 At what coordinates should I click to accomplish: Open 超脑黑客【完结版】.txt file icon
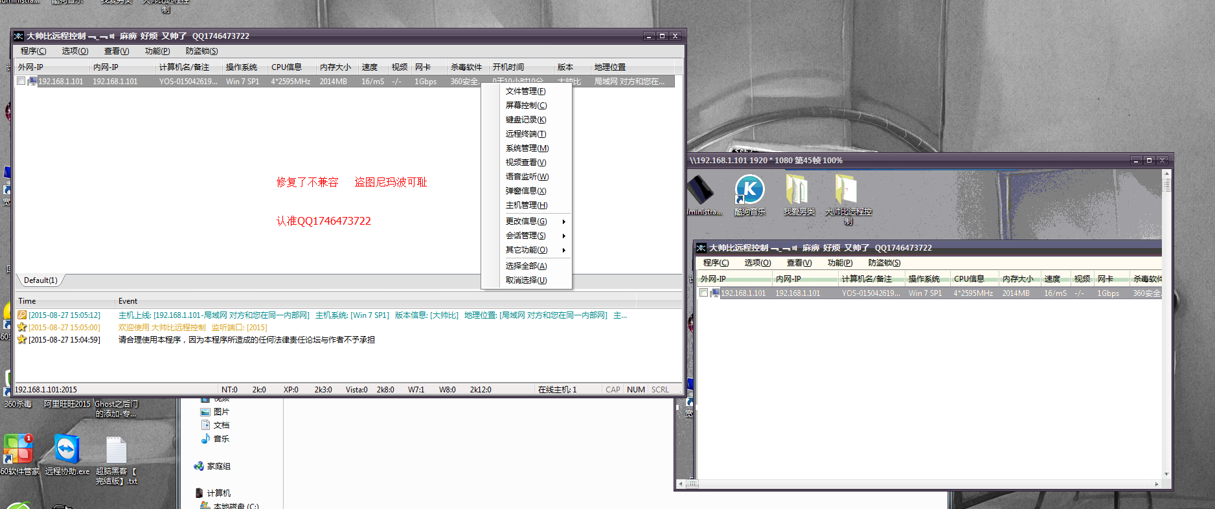[117, 460]
